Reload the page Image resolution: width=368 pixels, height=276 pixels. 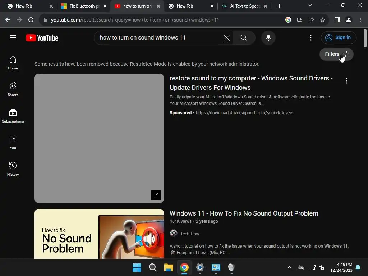31,20
